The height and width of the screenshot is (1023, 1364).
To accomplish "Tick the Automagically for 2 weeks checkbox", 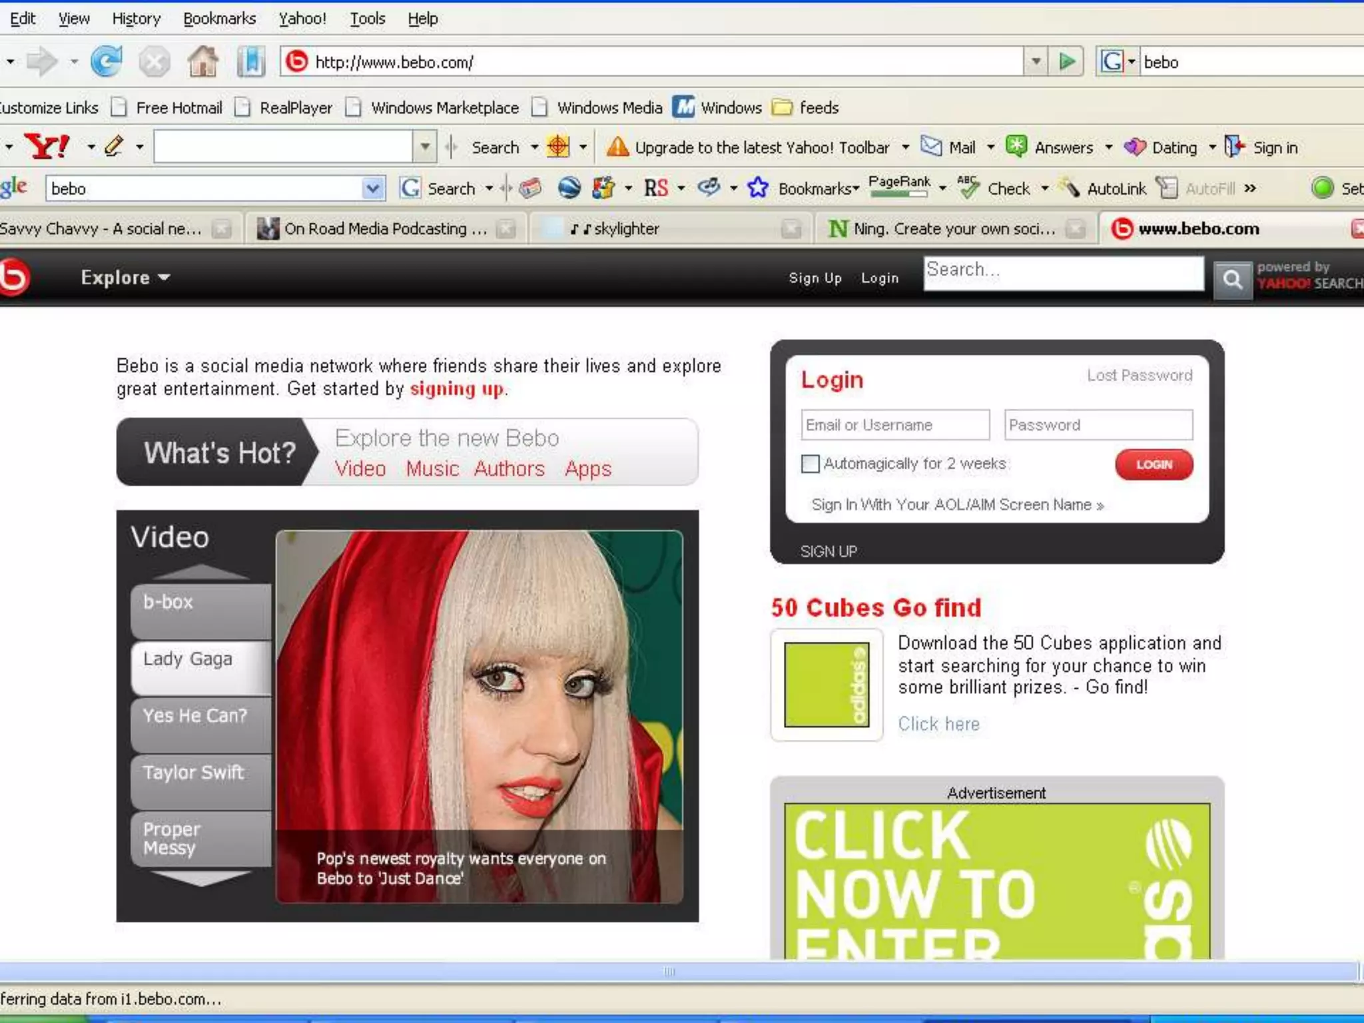I will [810, 464].
